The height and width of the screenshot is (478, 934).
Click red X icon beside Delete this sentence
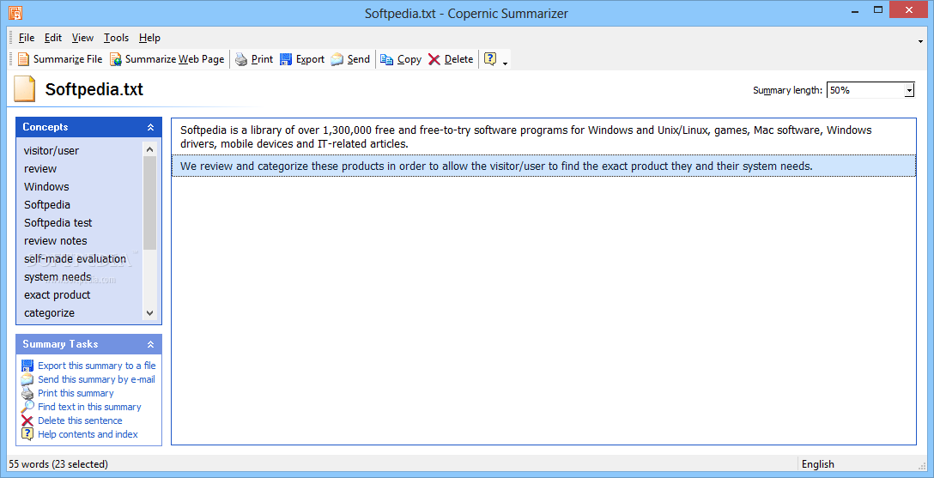click(27, 421)
